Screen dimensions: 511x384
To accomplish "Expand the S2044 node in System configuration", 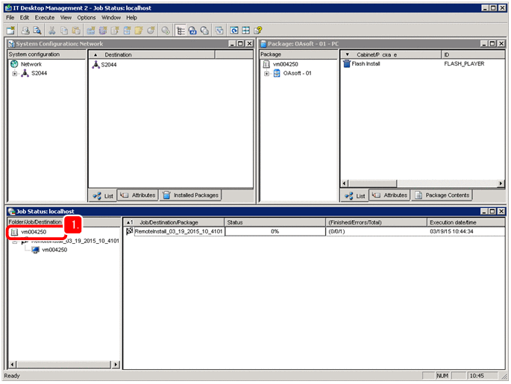I will [15, 73].
